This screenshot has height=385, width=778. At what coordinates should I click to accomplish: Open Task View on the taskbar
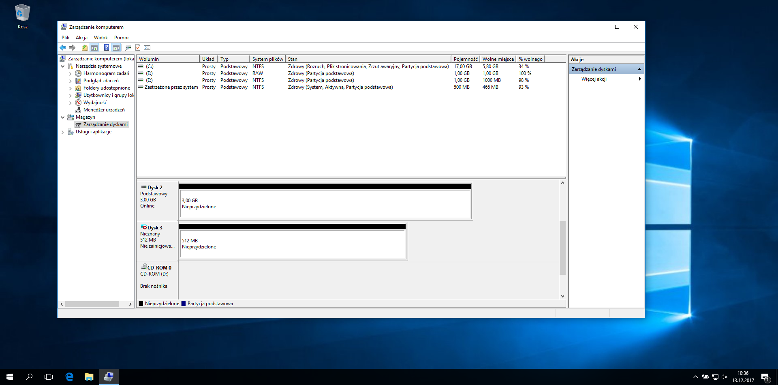[x=49, y=377]
